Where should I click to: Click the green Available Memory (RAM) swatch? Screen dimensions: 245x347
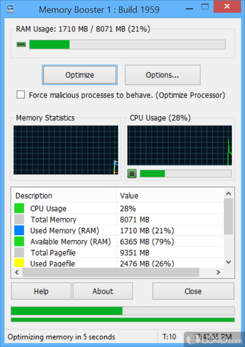point(19,242)
